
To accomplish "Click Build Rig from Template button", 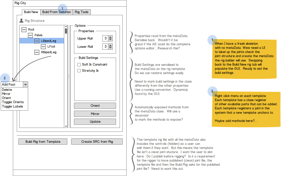I will coord(43,142).
